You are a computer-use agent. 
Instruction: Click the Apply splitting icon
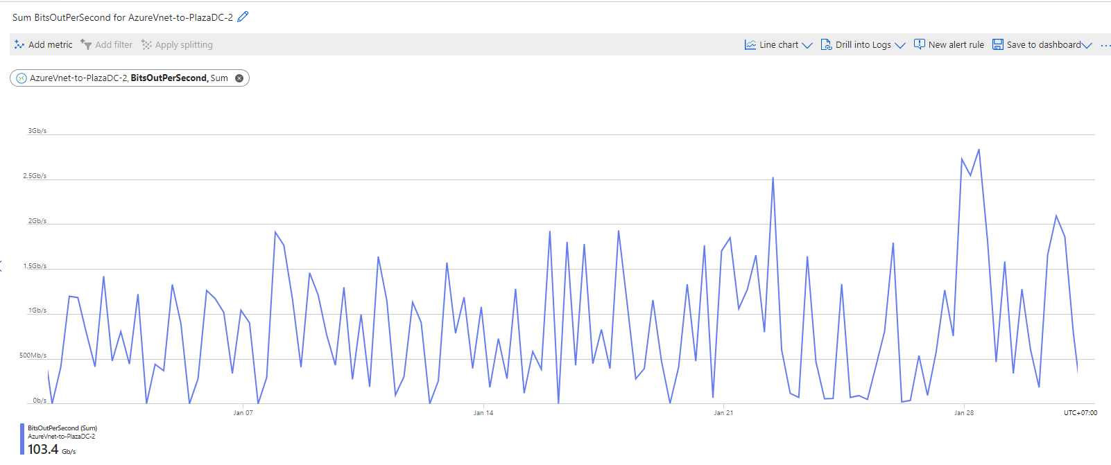[x=146, y=44]
